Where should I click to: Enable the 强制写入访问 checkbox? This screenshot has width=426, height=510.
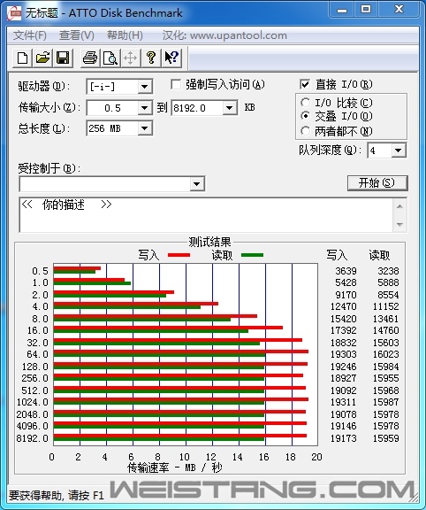pyautogui.click(x=176, y=85)
